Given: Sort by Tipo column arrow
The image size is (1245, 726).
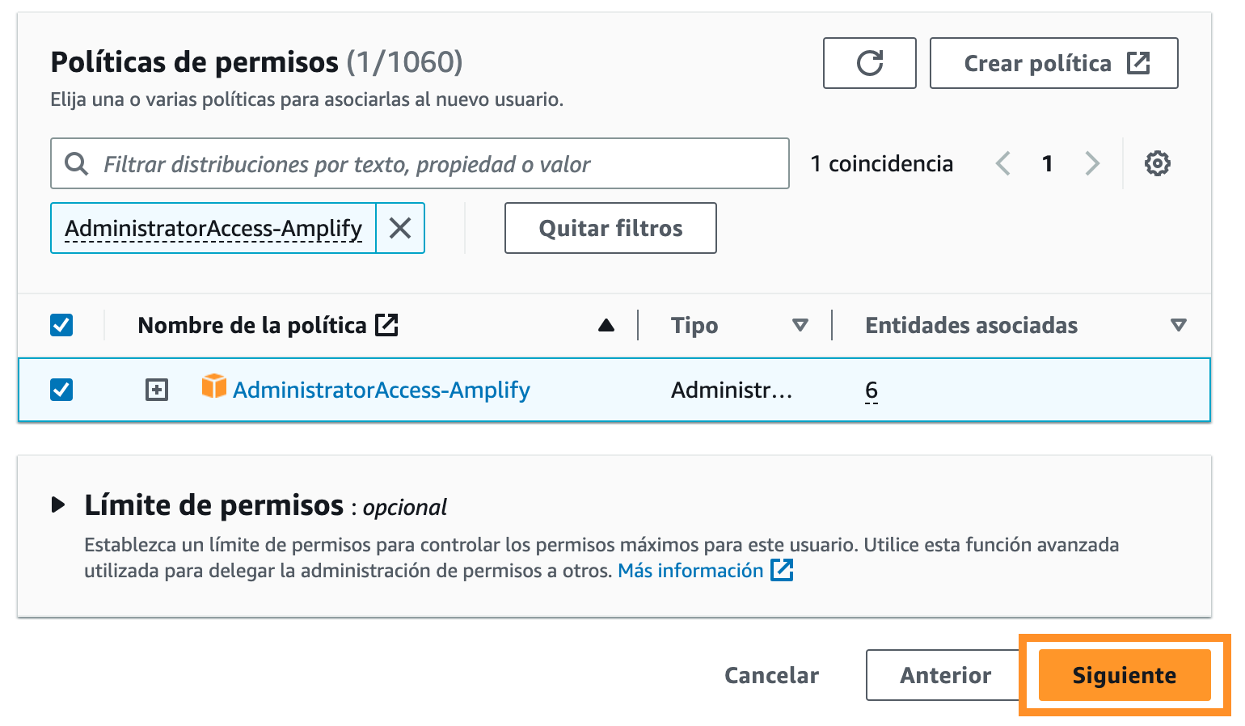Looking at the screenshot, I should [800, 325].
